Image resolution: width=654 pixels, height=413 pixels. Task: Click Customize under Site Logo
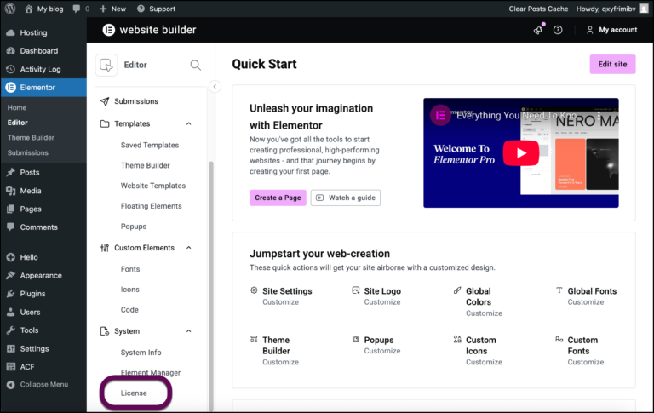pos(382,302)
